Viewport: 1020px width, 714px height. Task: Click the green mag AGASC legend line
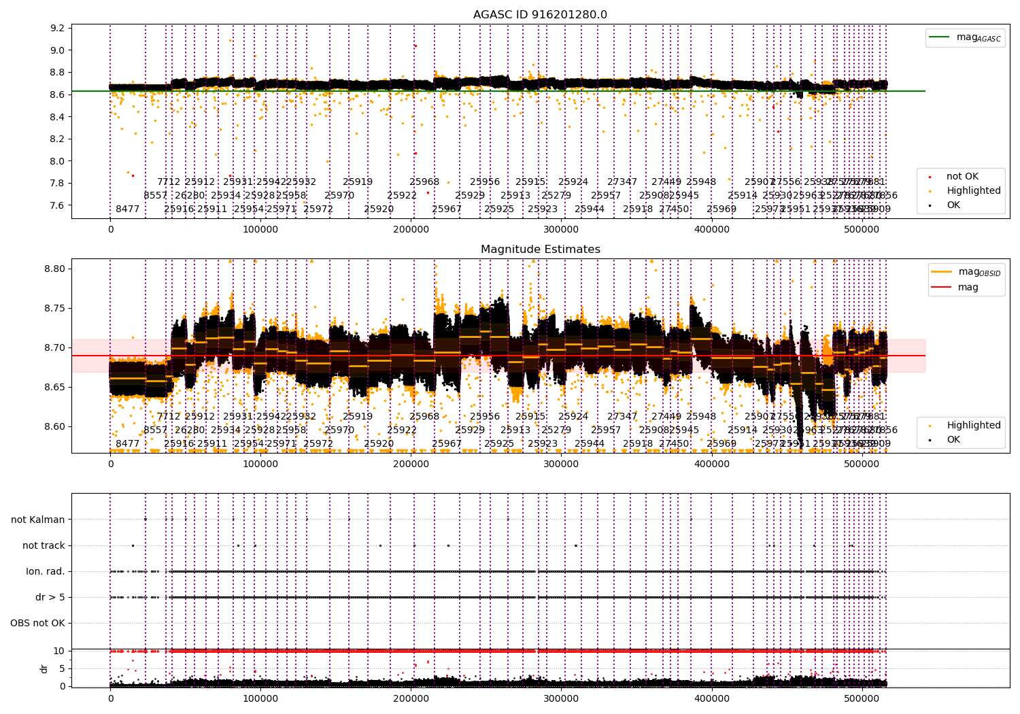pyautogui.click(x=939, y=37)
